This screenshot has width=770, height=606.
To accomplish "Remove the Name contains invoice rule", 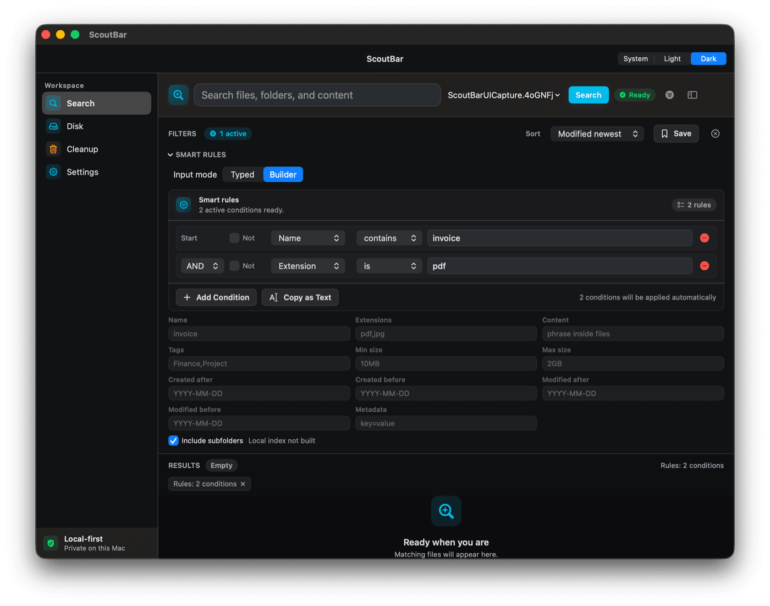I will (705, 238).
